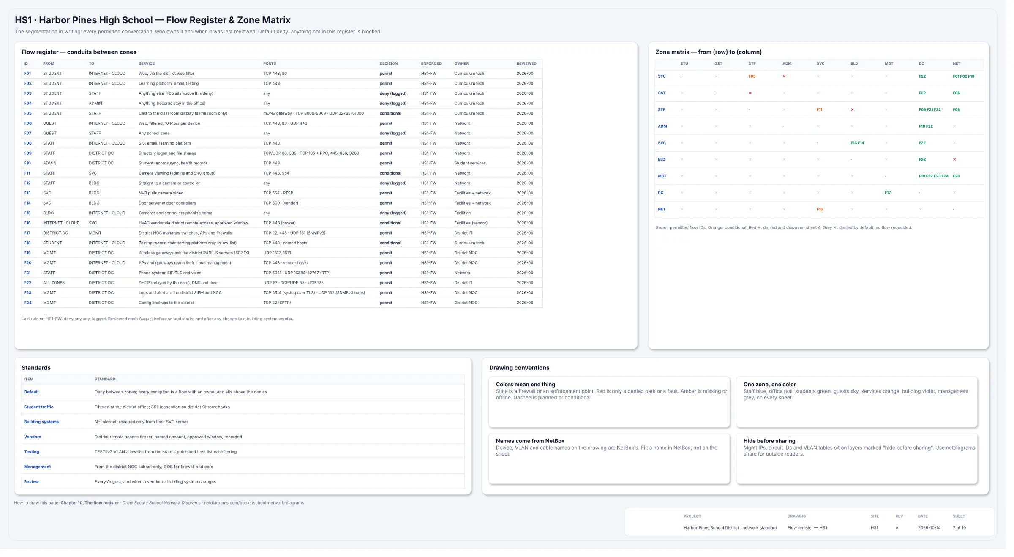Click 'Chapter 10, The flow register' text
The height and width of the screenshot is (557, 1014).
click(x=90, y=503)
